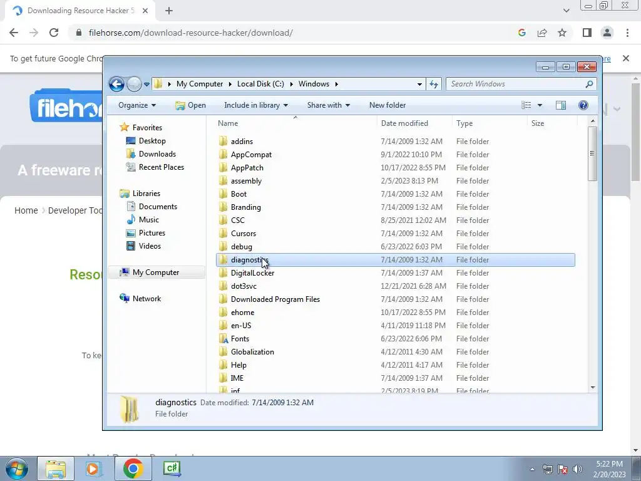The width and height of the screenshot is (641, 481).
Task: Refresh the Windows folder view
Action: click(x=433, y=85)
